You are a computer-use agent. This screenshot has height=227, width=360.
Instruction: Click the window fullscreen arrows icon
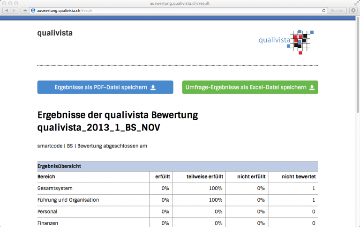click(356, 3)
